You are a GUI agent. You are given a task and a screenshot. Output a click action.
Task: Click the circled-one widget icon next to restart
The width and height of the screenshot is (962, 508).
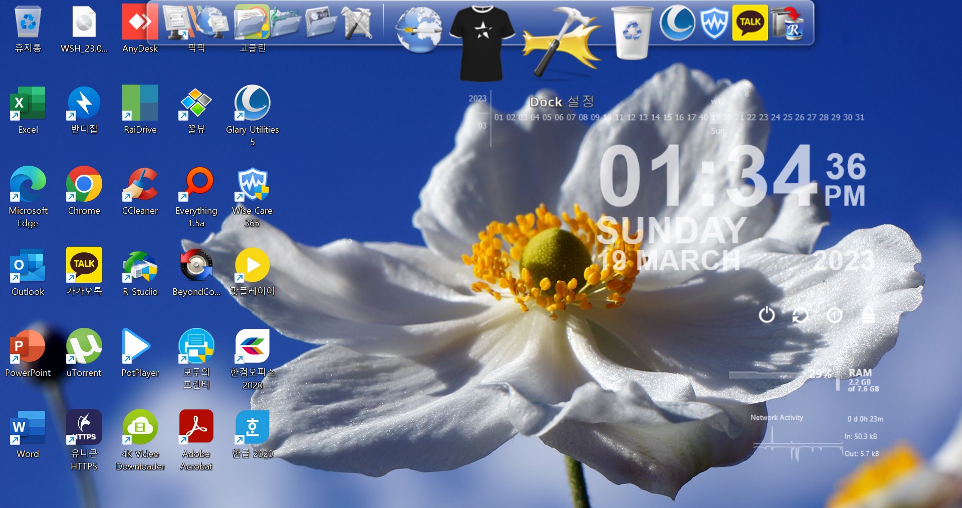pos(834,315)
